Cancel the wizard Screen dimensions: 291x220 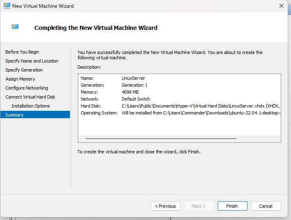[x=266, y=206]
